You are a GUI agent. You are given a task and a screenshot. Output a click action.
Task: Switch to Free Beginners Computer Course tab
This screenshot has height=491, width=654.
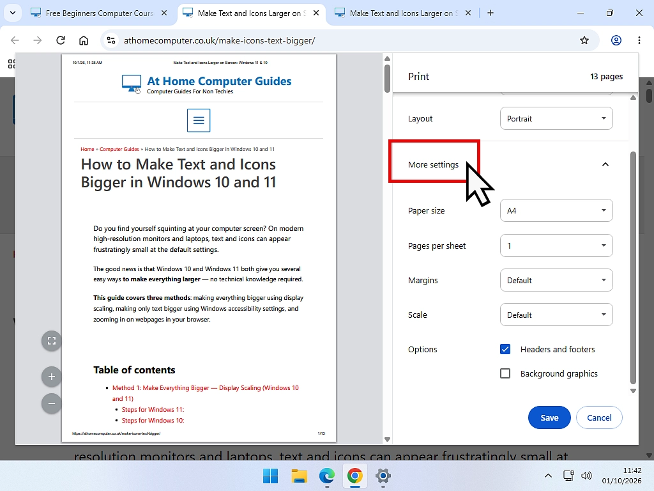point(99,13)
